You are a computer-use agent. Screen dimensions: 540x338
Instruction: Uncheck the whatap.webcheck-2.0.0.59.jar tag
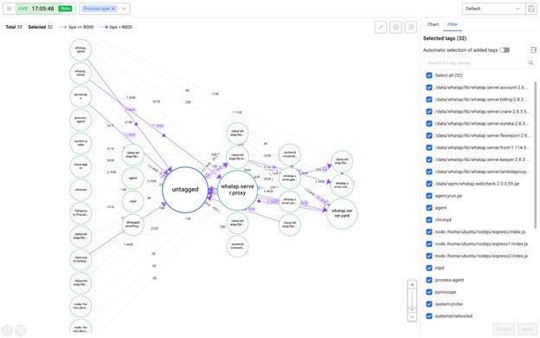coord(429,184)
